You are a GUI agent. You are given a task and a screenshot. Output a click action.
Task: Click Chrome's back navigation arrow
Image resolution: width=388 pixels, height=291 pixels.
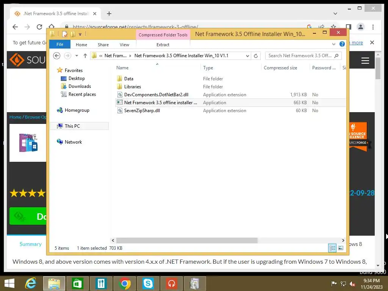15,27
